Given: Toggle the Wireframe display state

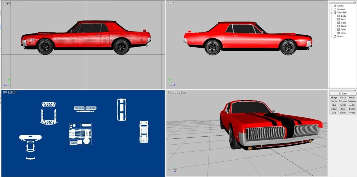Looking at the screenshot, I should pyautogui.click(x=352, y=101).
